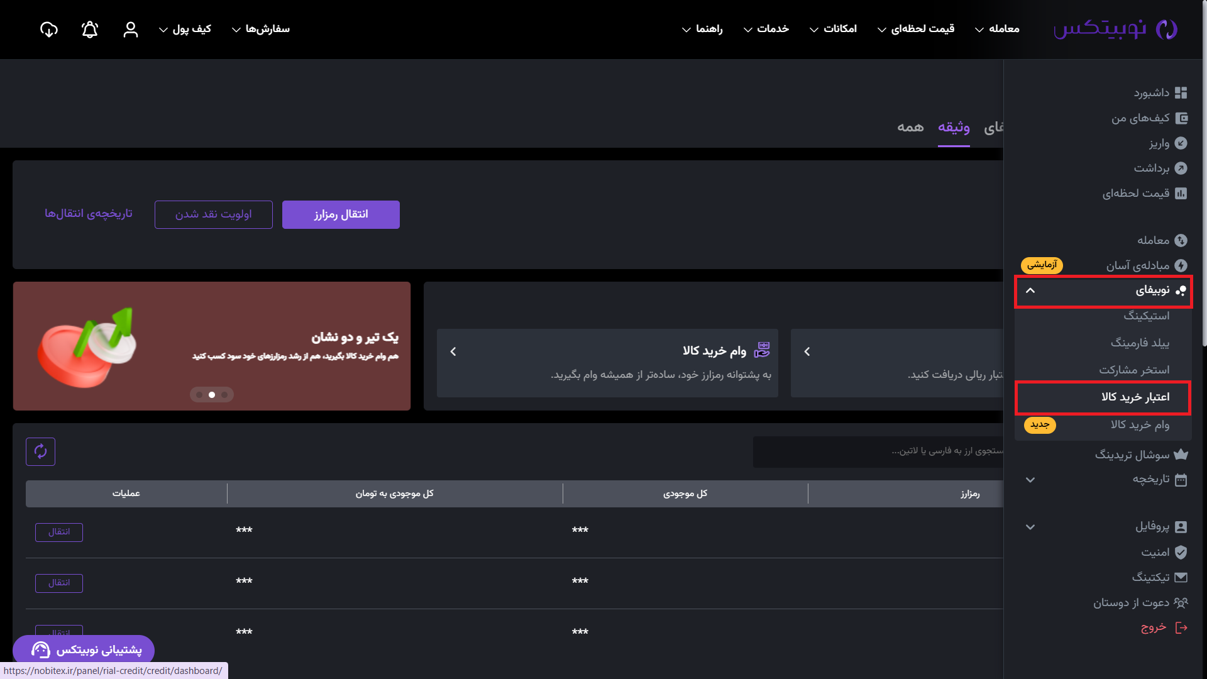Click the support headset icon

pos(40,649)
